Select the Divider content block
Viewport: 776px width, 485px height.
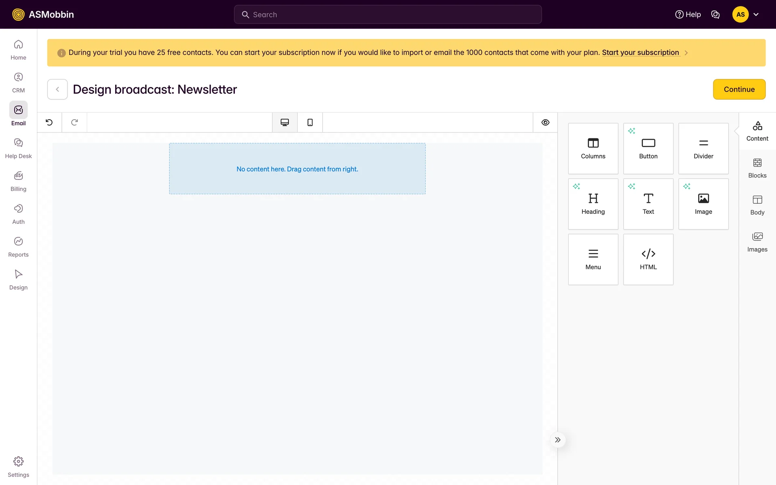coord(703,148)
